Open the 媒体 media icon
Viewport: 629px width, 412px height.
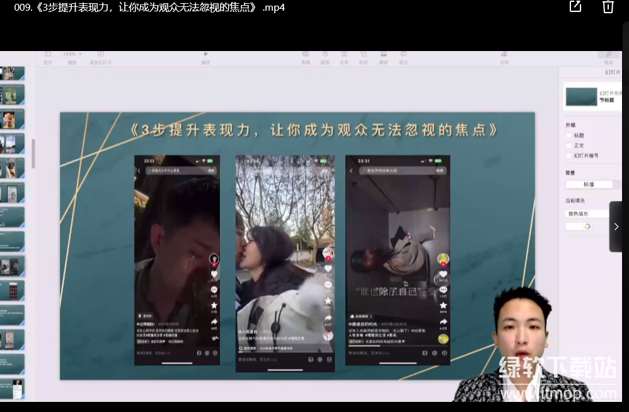click(x=383, y=54)
